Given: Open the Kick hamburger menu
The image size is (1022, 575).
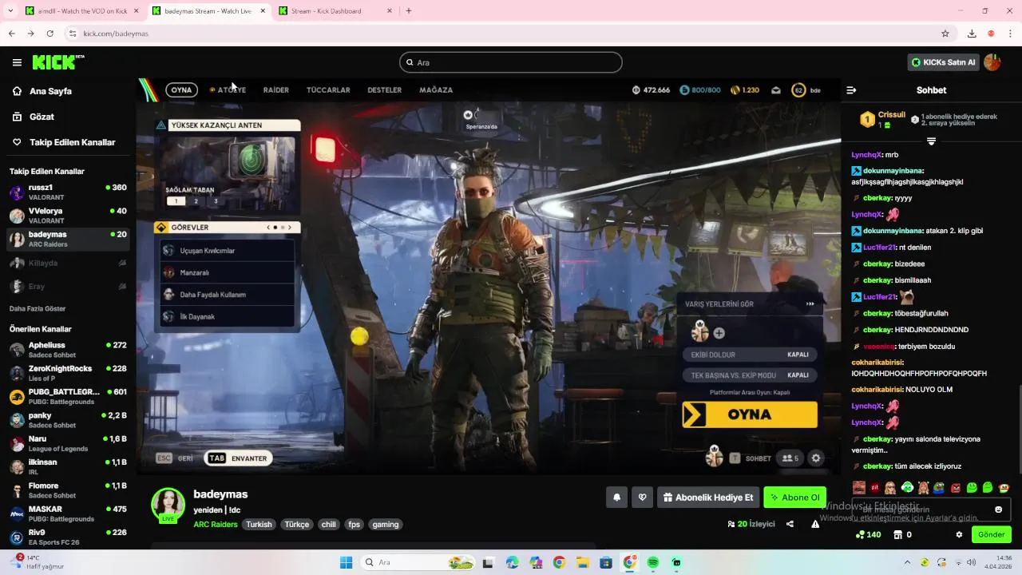Looking at the screenshot, I should (17, 62).
